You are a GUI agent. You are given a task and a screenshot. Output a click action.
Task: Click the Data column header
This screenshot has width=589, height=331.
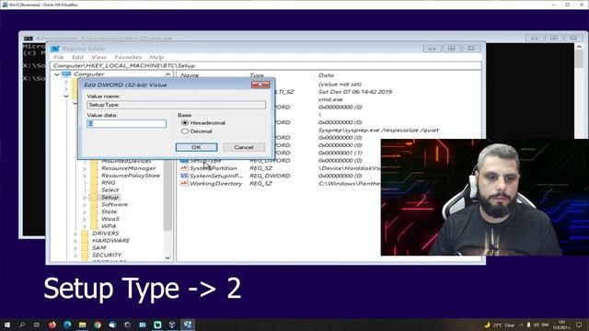tap(326, 75)
